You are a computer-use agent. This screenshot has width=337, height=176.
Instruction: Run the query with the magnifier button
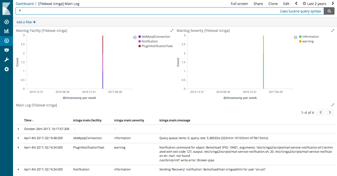(x=329, y=11)
